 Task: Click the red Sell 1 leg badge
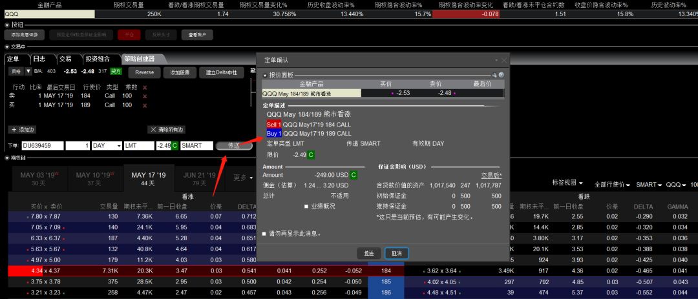(274, 125)
